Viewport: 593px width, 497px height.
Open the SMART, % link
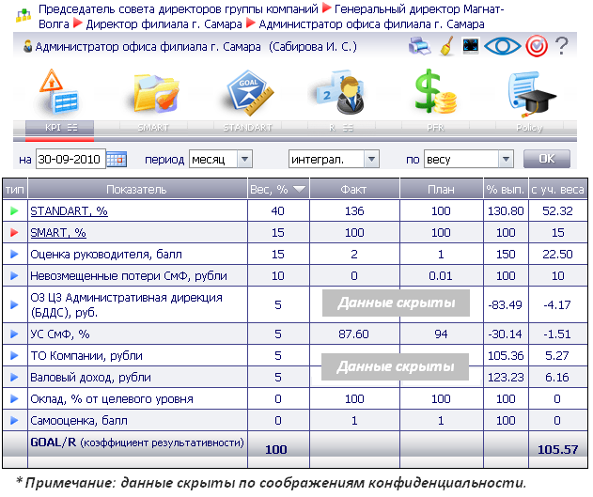click(x=58, y=232)
